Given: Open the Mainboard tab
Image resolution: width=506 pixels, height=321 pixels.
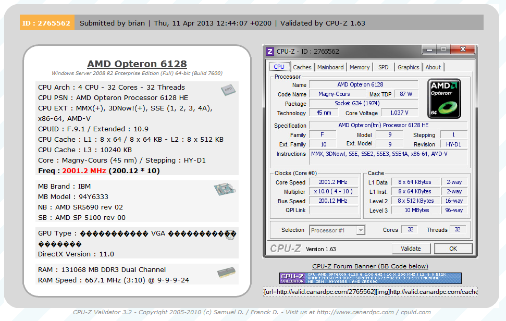Looking at the screenshot, I should [330, 67].
